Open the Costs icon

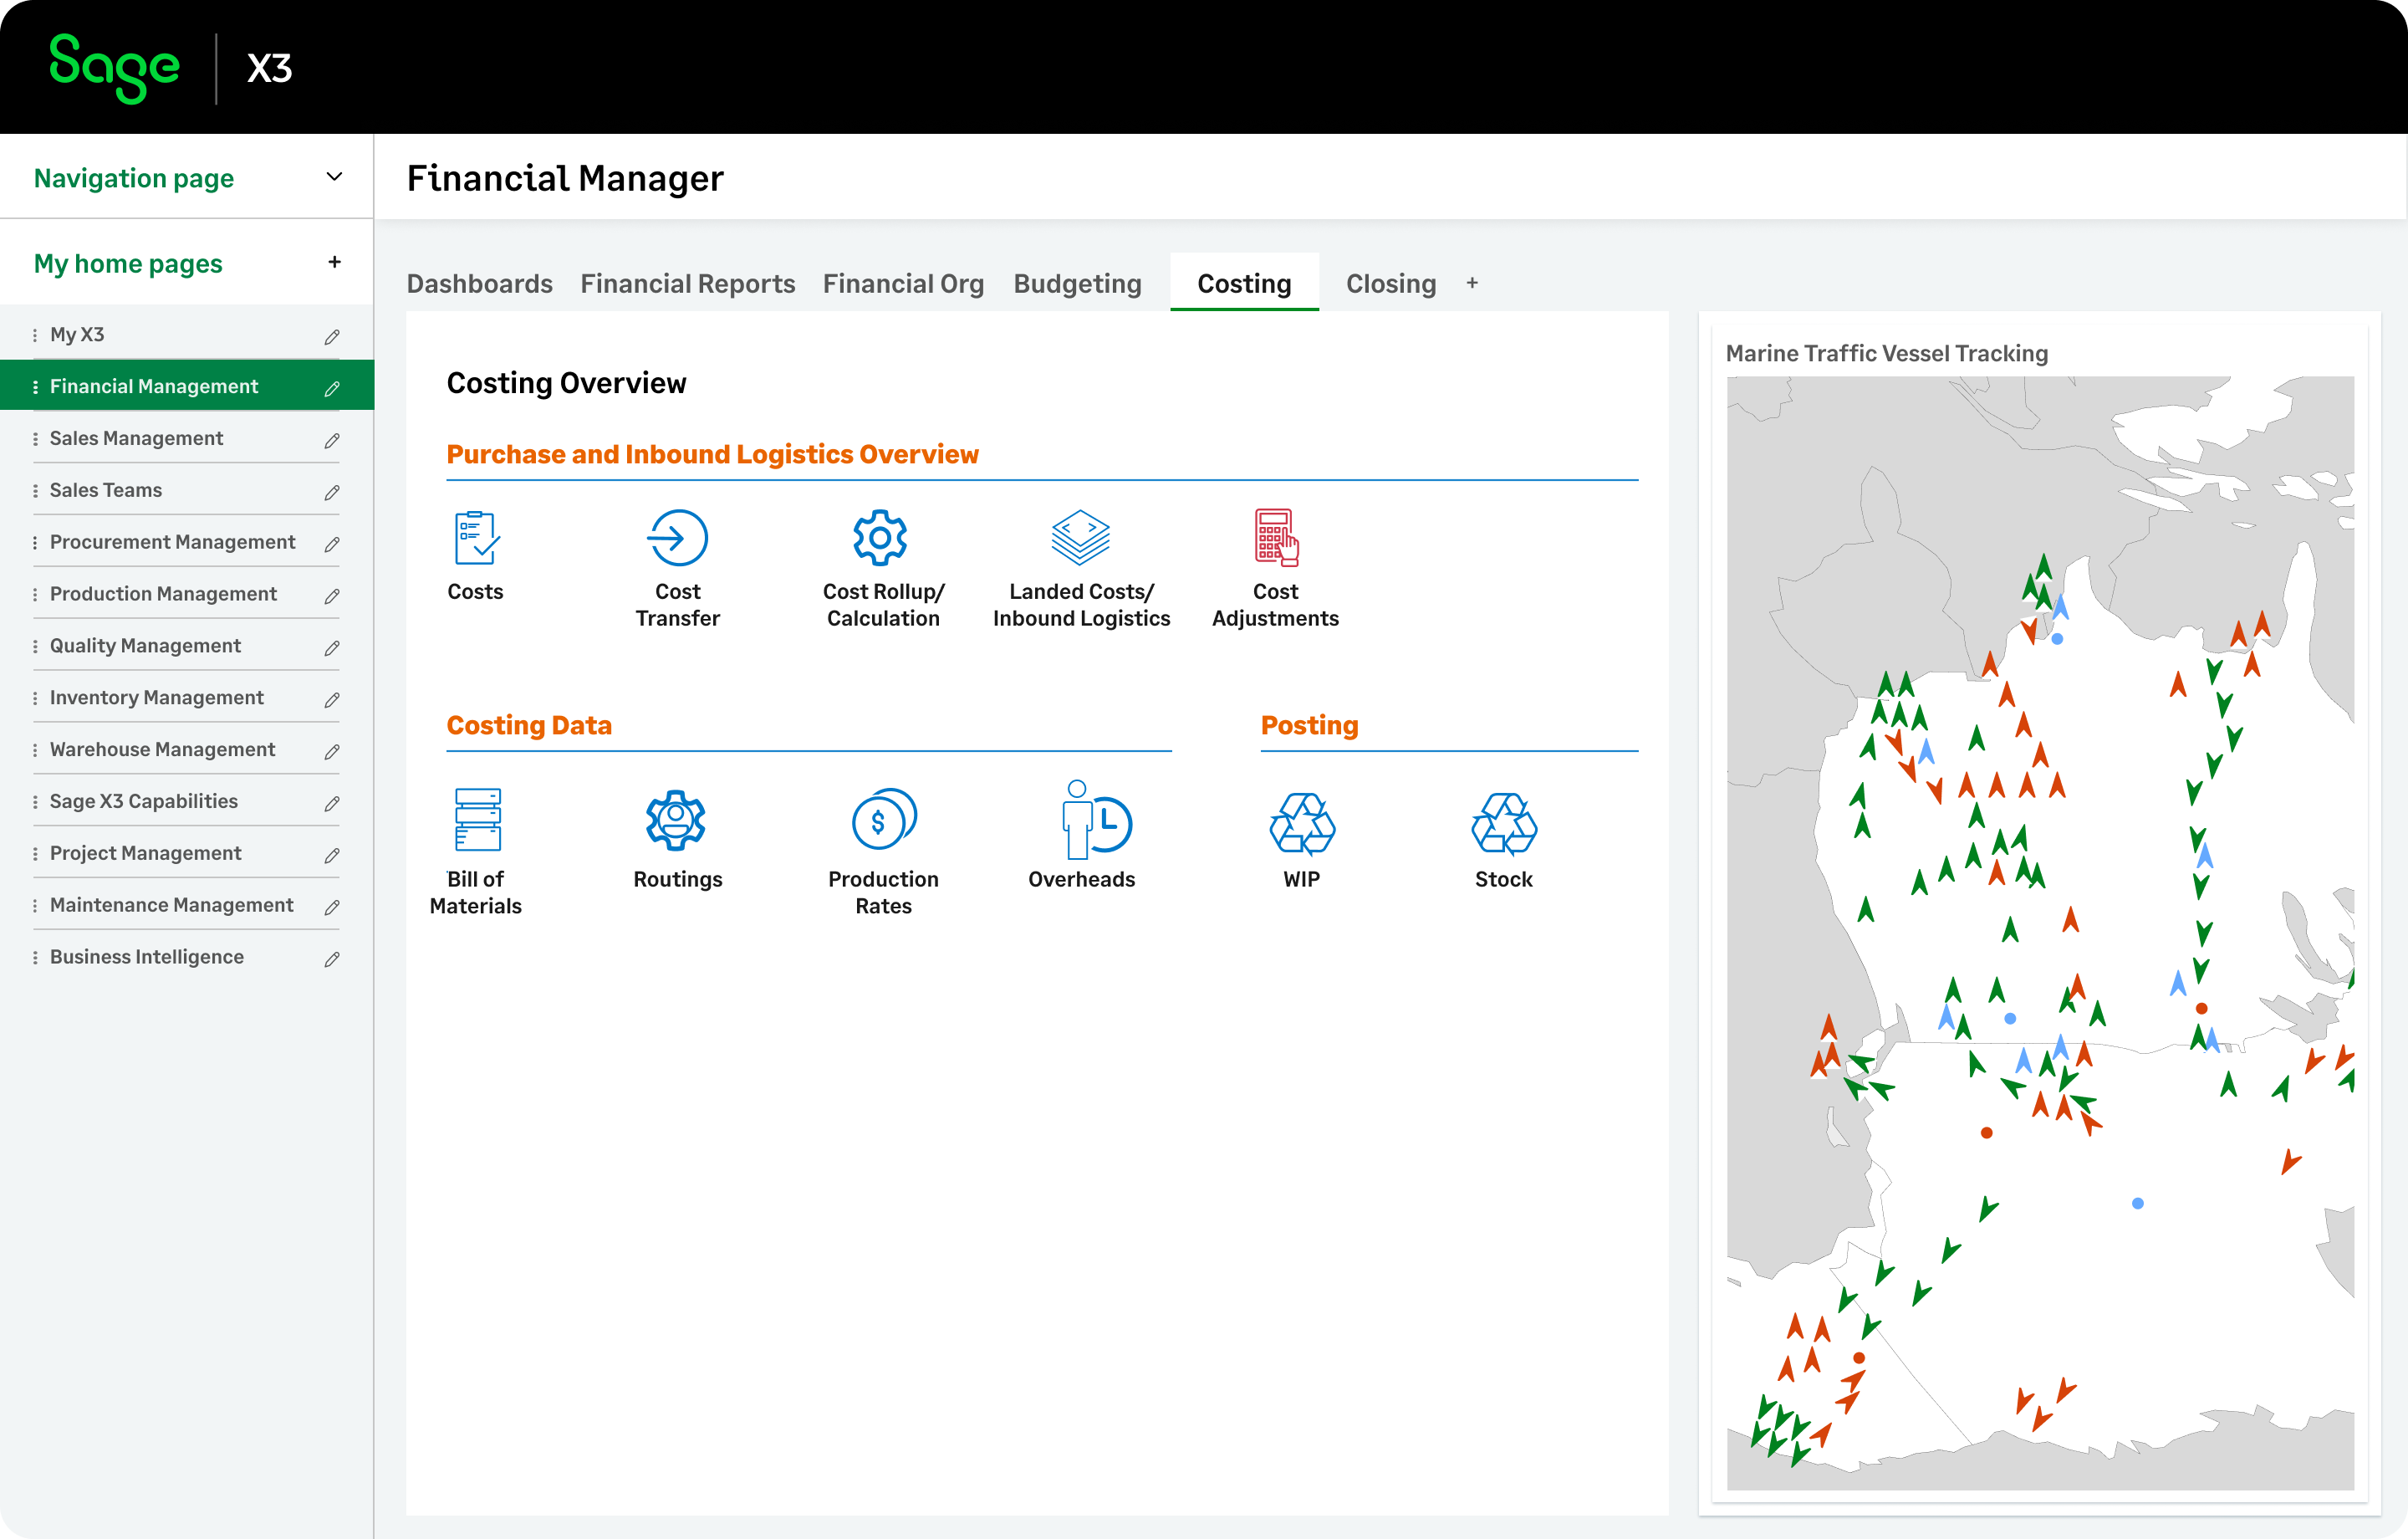coord(476,539)
